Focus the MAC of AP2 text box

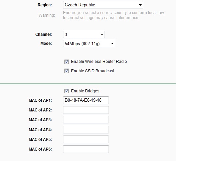tap(86, 110)
